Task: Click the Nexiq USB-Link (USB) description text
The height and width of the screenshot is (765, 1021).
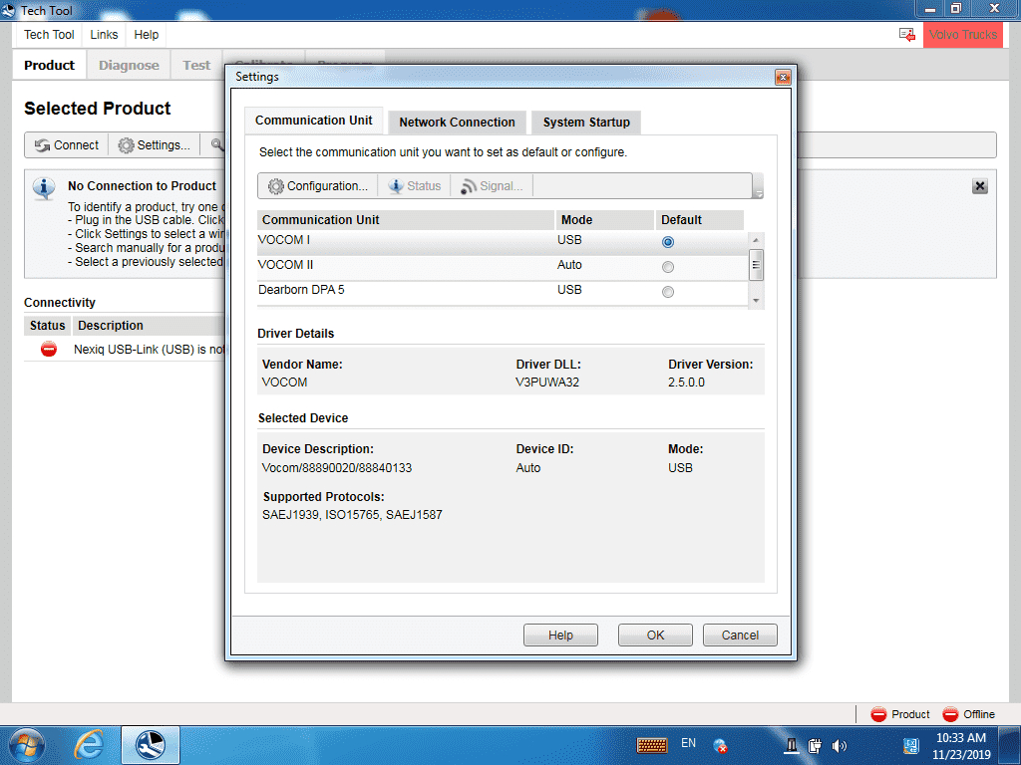Action: (150, 350)
